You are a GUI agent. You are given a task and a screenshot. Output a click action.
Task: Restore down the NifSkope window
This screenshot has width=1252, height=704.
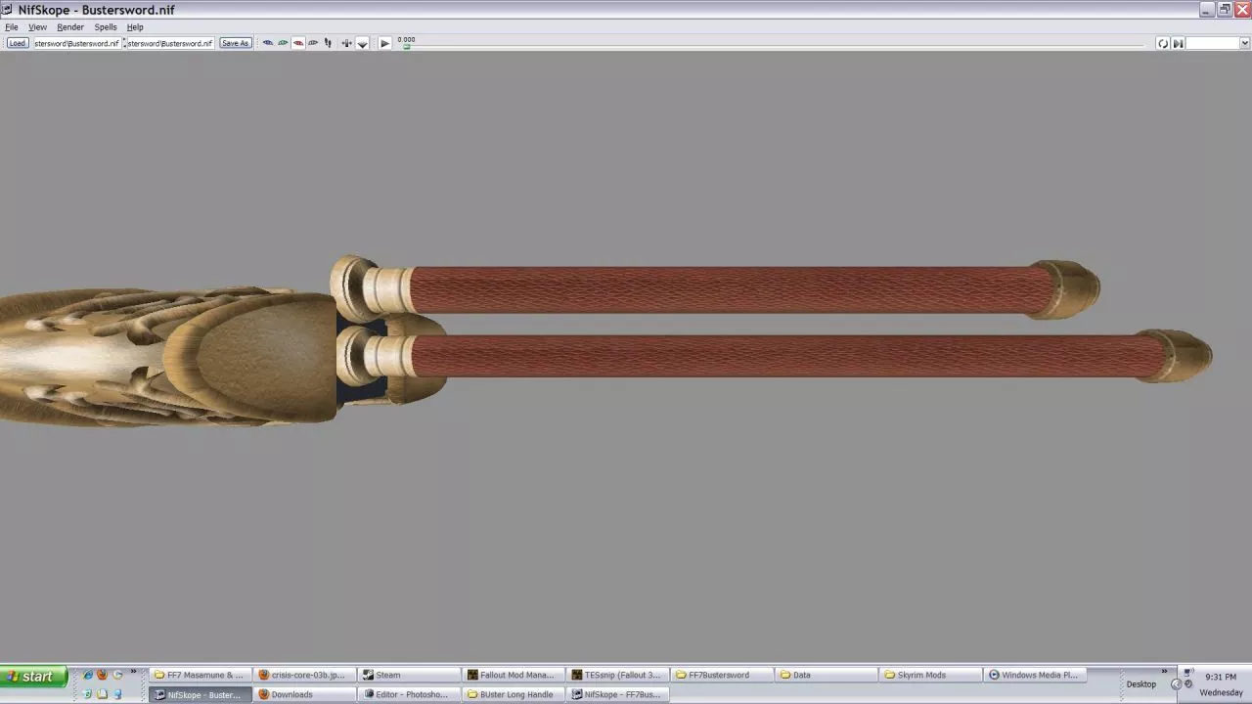coord(1224,10)
